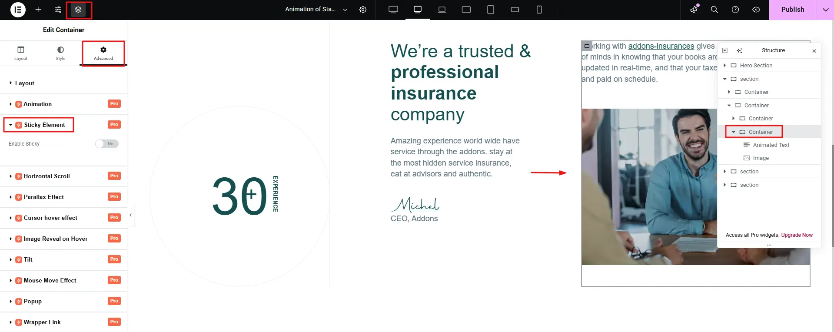Open page settings gear icon

click(363, 10)
